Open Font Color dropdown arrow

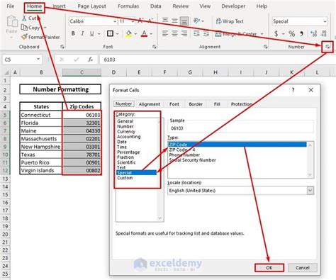pyautogui.click(x=151, y=34)
